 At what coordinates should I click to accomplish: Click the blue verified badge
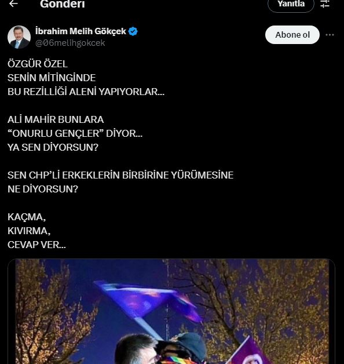point(133,31)
